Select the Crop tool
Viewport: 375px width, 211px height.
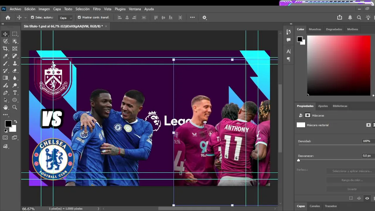5,49
